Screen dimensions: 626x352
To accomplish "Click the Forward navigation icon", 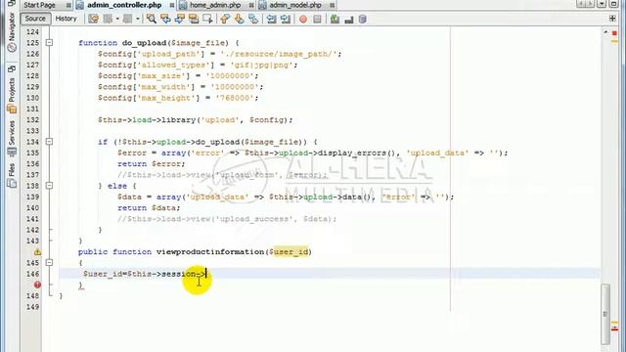I will [x=128, y=19].
